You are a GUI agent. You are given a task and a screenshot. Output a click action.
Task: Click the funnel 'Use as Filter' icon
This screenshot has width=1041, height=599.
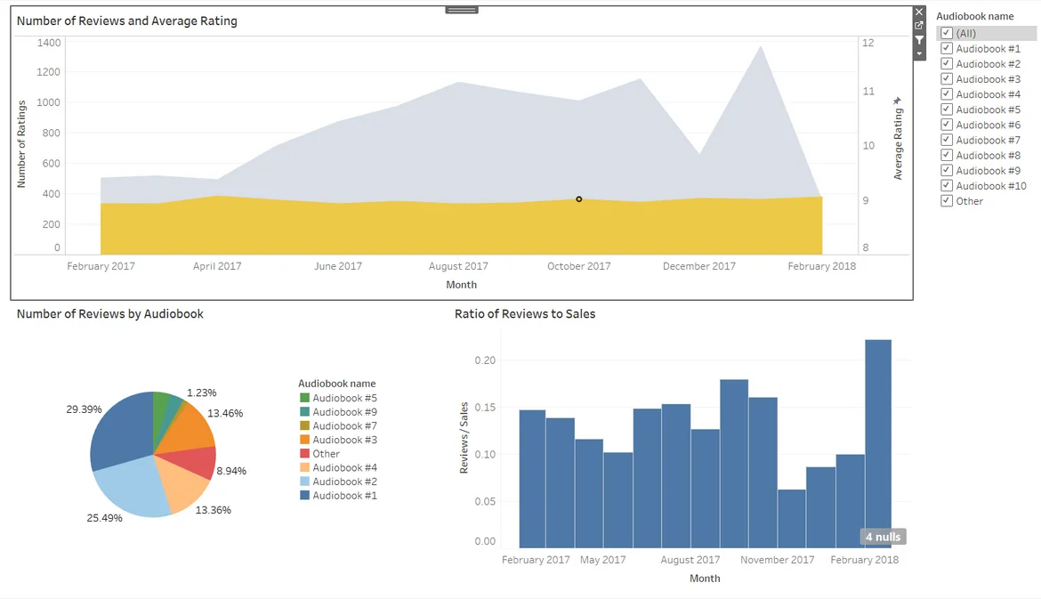[919, 40]
